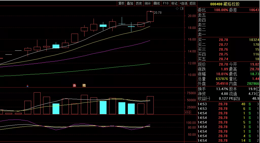Click the X10 volume scale label

click(187, 113)
